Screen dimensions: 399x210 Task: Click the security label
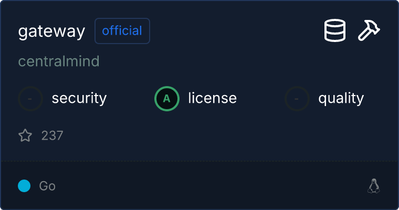(79, 98)
